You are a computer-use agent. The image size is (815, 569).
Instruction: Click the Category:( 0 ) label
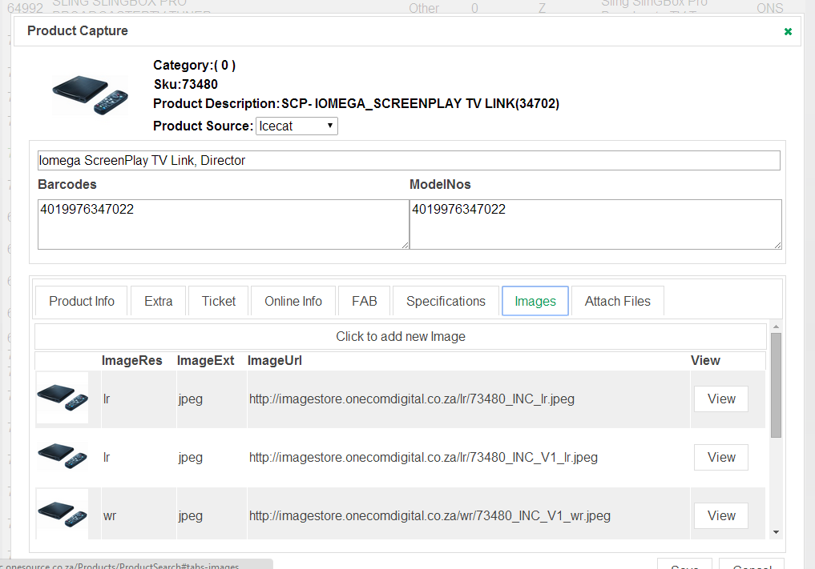(x=195, y=65)
